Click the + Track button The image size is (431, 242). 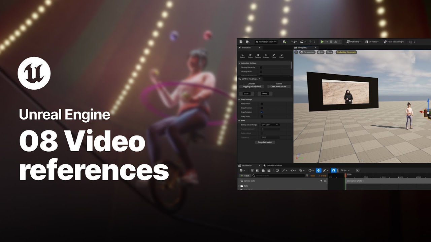pos(244,175)
